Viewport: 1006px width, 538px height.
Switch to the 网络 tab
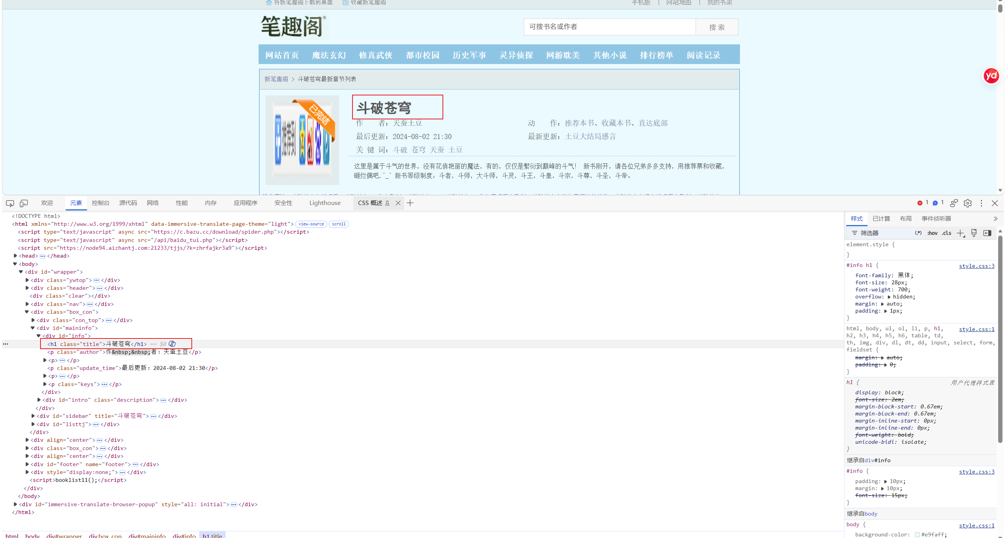pyautogui.click(x=153, y=203)
